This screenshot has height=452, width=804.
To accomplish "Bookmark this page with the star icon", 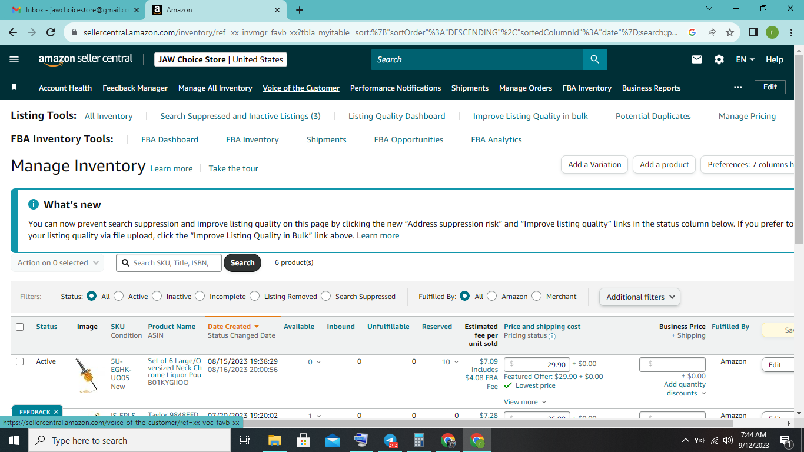I will 730,33.
